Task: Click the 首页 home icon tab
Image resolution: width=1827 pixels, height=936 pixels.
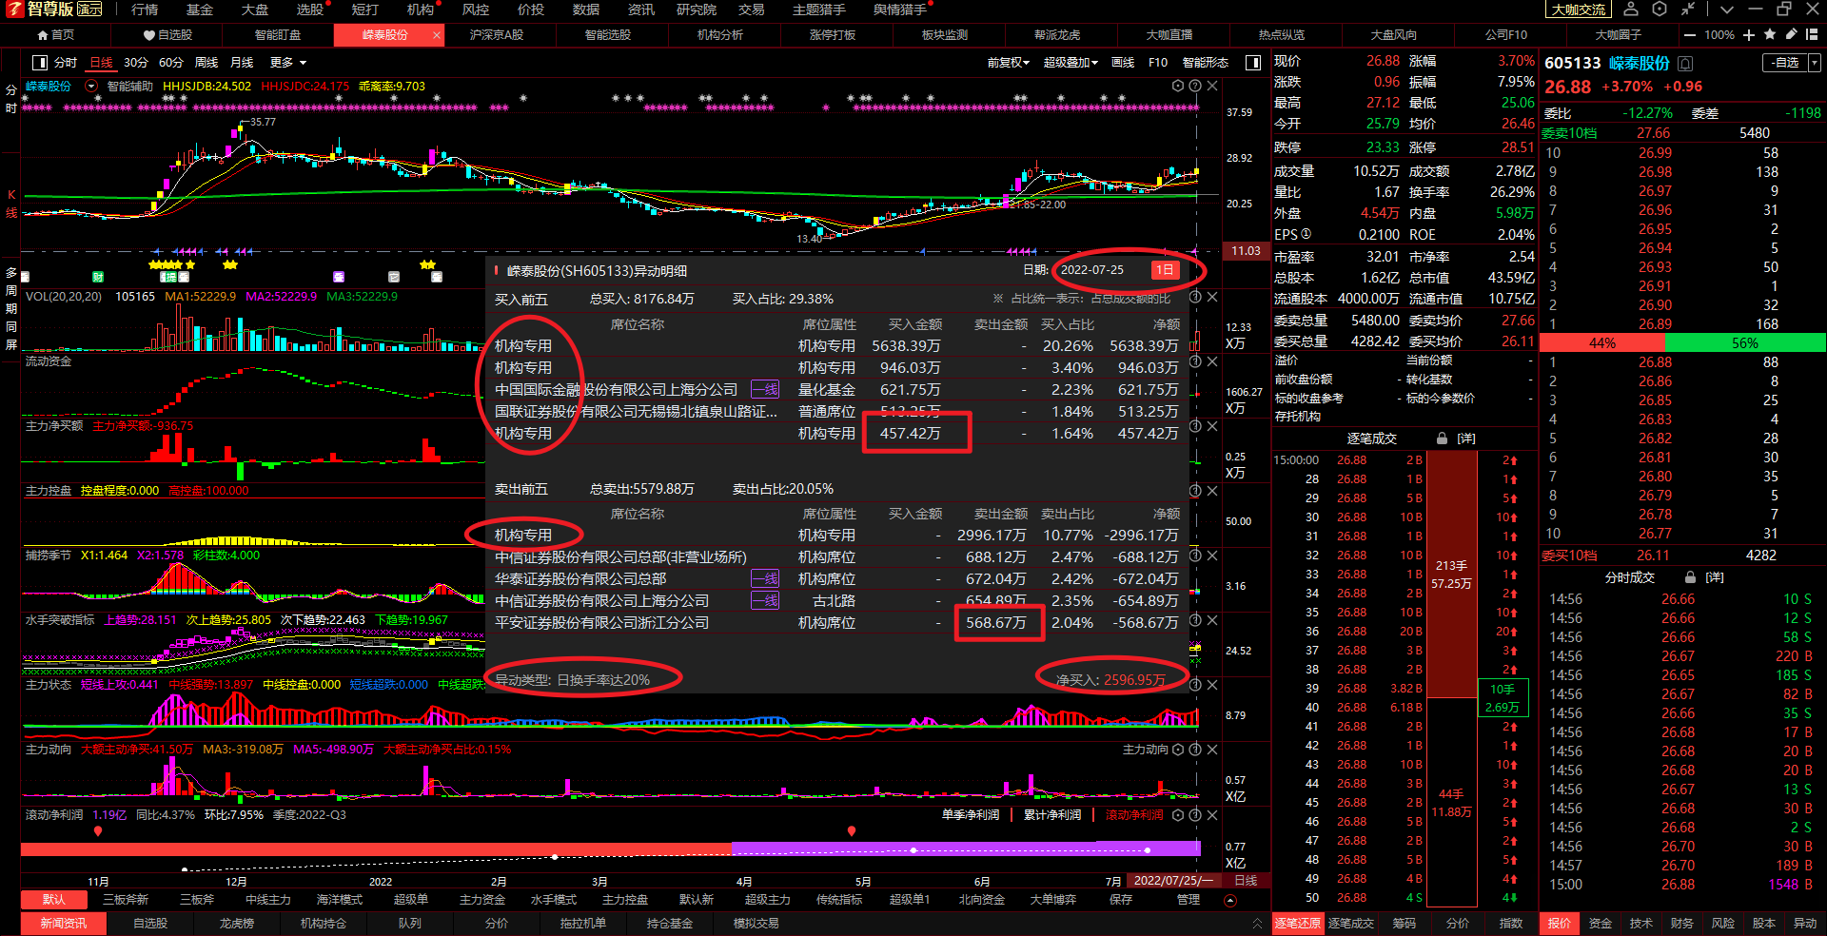Action: click(x=55, y=34)
